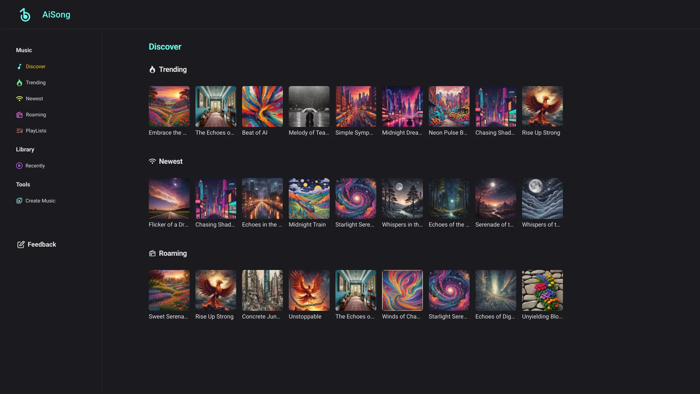The height and width of the screenshot is (394, 700).
Task: Select Trending in the sidebar menu
Action: 36,82
